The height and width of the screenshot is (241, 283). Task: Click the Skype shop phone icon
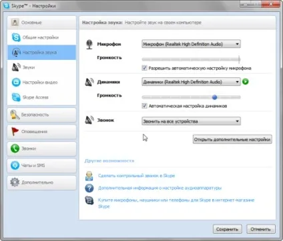click(89, 200)
